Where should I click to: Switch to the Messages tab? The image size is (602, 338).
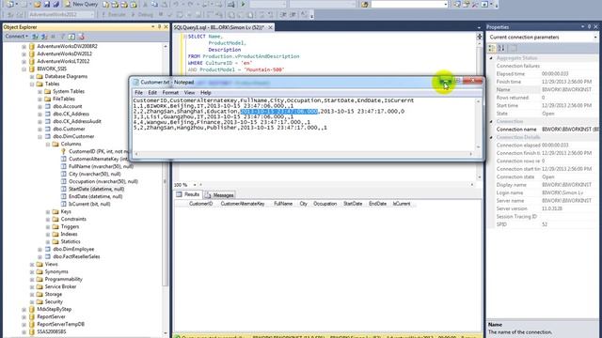(x=219, y=195)
